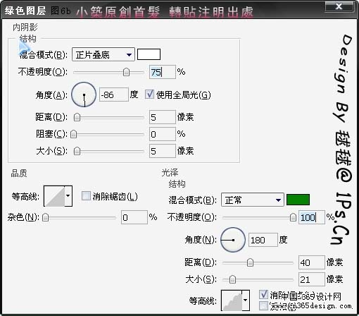Click the 阻塞 choke field showing 0
This screenshot has height=316, width=359.
pyautogui.click(x=162, y=134)
